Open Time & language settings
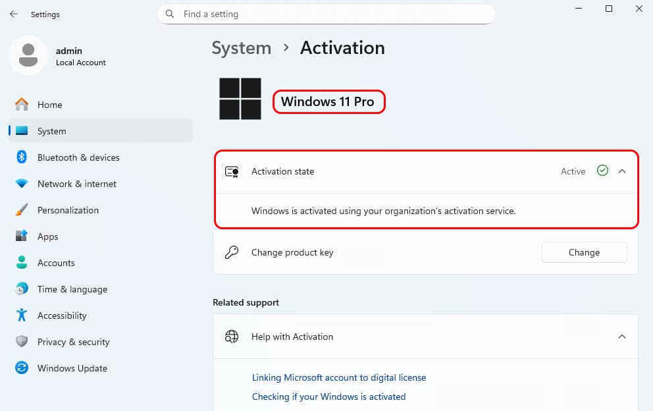 pyautogui.click(x=100, y=289)
